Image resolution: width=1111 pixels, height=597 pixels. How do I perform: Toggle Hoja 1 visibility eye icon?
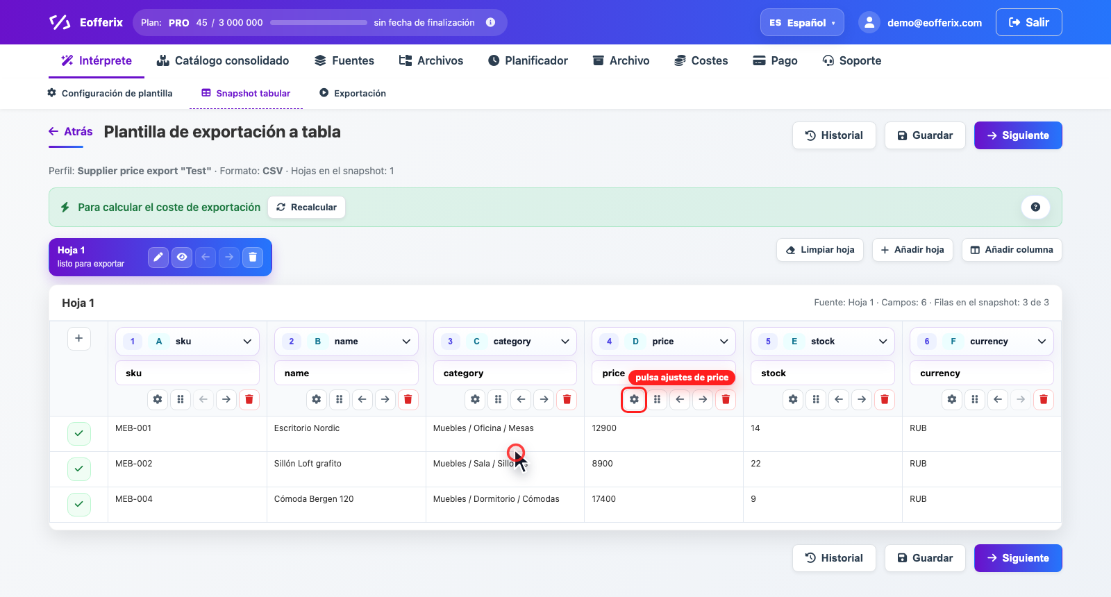[x=182, y=257]
